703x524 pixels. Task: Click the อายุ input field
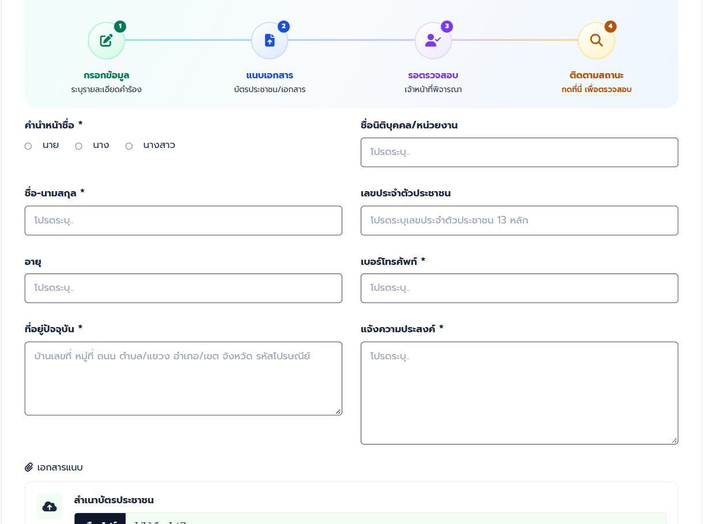click(x=183, y=288)
